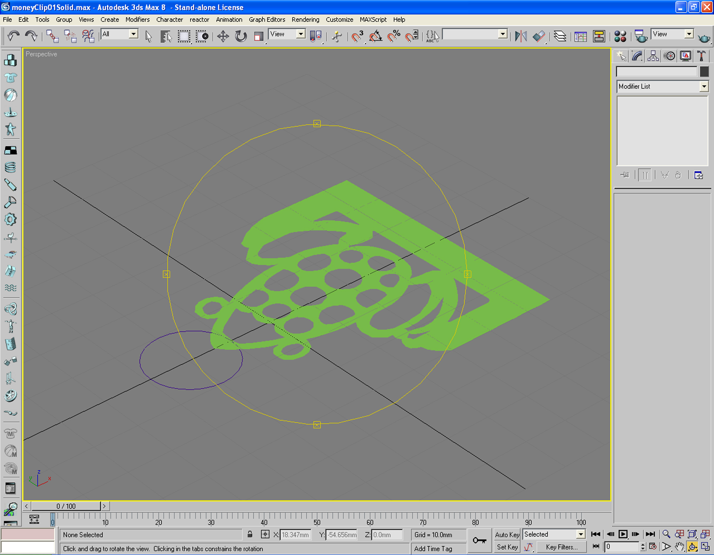Open the Layer Manager
This screenshot has height=555, width=714.
tap(560, 36)
